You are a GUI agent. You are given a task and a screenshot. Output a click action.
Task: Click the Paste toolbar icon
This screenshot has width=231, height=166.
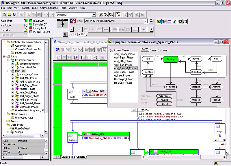pos(39,15)
